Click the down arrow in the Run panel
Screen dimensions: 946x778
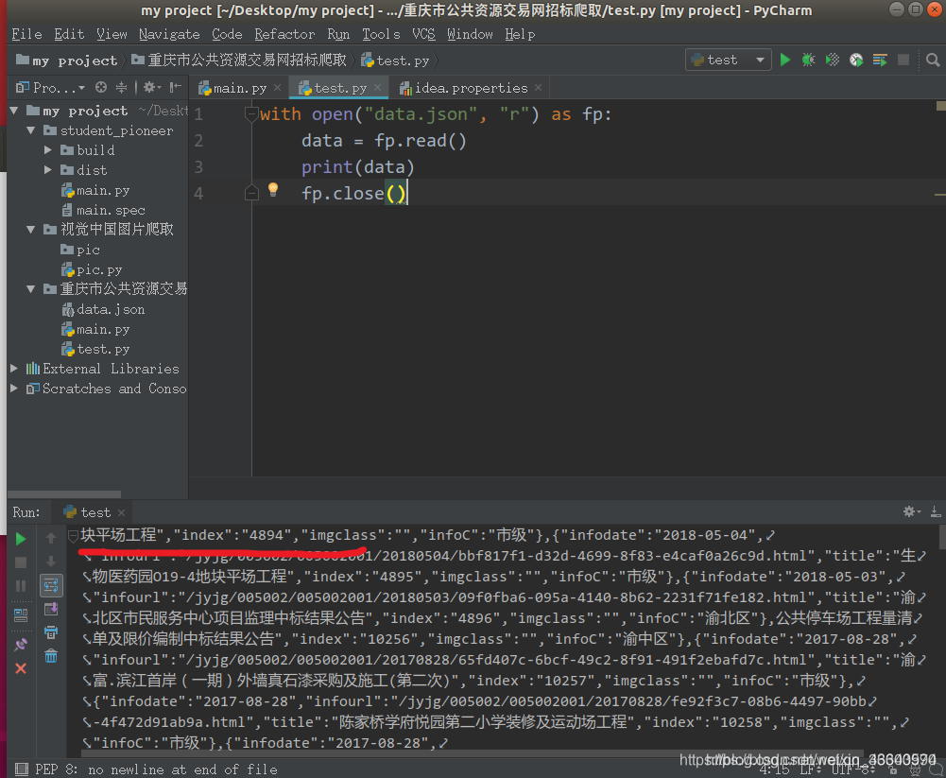(x=51, y=562)
